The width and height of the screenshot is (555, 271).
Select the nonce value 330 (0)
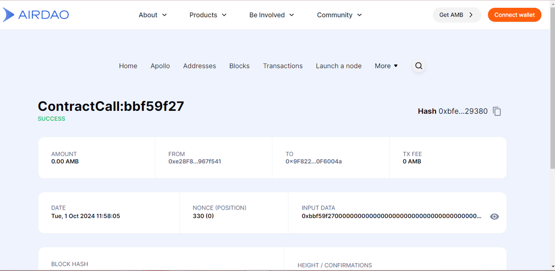pyautogui.click(x=203, y=216)
